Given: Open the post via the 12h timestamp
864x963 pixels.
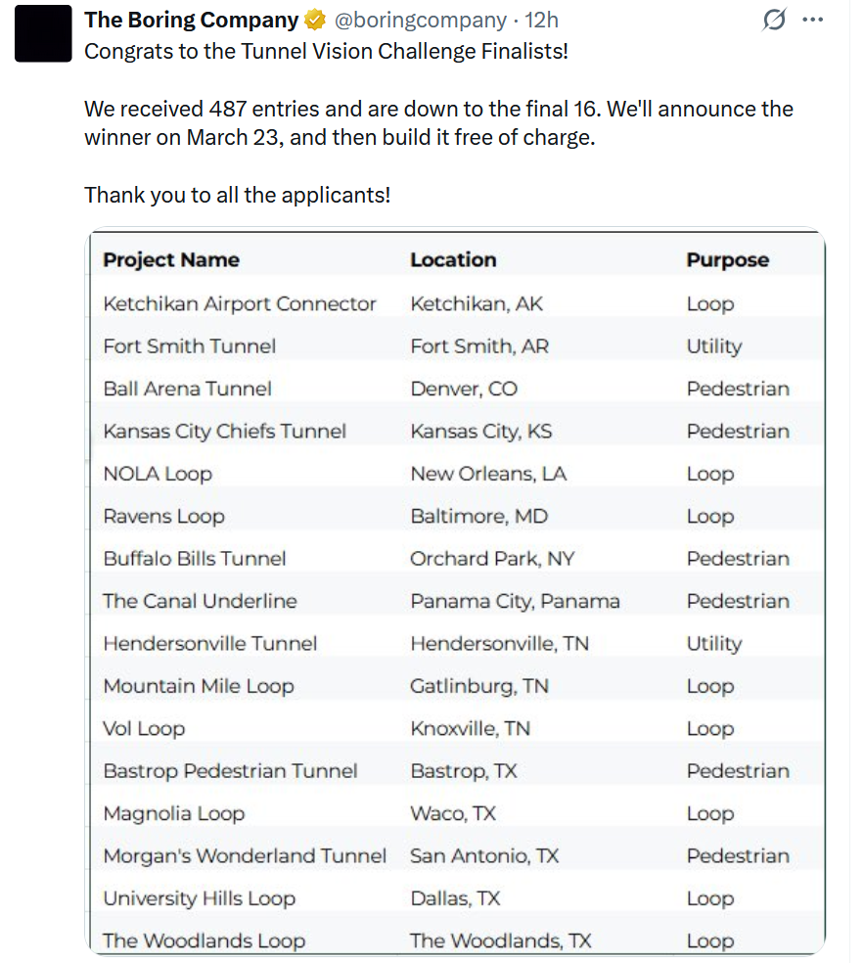Looking at the screenshot, I should [542, 21].
